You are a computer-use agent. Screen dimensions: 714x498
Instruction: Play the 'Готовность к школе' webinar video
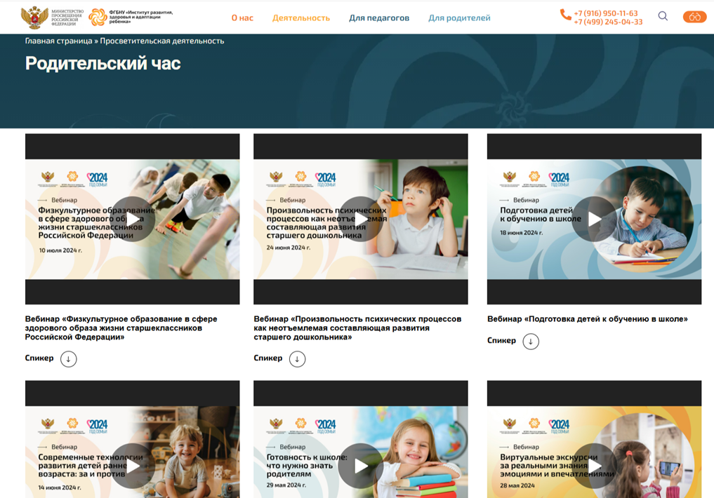[361, 466]
